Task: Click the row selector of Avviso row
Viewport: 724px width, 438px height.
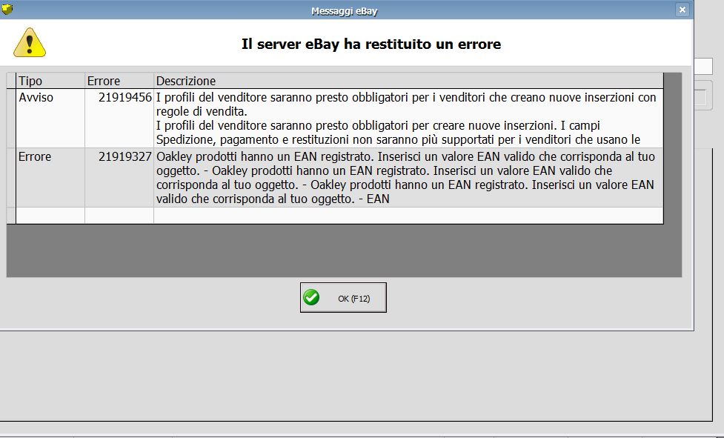Action: click(x=11, y=118)
